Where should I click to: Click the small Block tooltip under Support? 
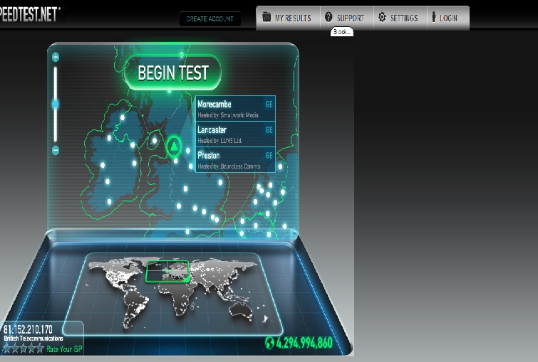click(x=341, y=32)
